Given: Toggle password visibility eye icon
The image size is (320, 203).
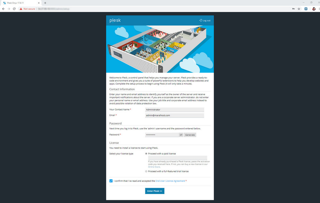Looking at the screenshot, I should [181, 135].
